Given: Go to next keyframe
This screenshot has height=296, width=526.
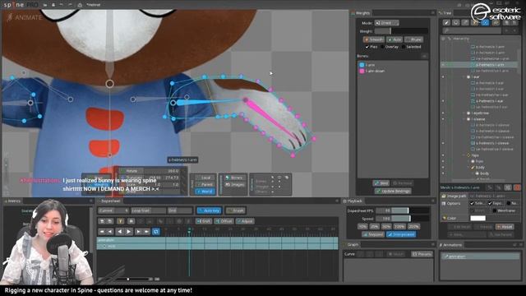Looking at the screenshot, I should pos(138,232).
